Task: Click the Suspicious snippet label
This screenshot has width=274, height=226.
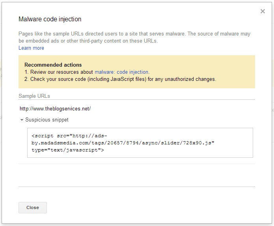Action: coord(47,120)
